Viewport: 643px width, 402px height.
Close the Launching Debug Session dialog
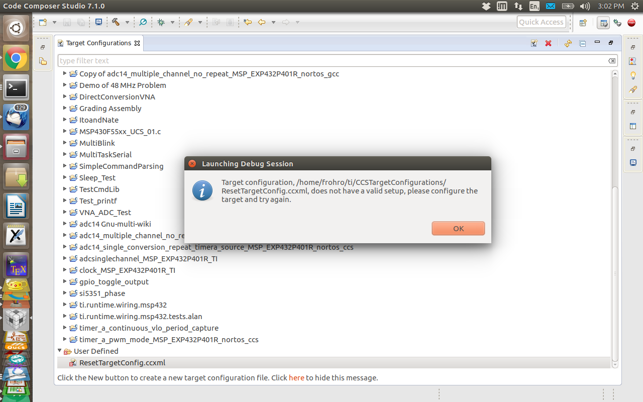click(x=192, y=164)
